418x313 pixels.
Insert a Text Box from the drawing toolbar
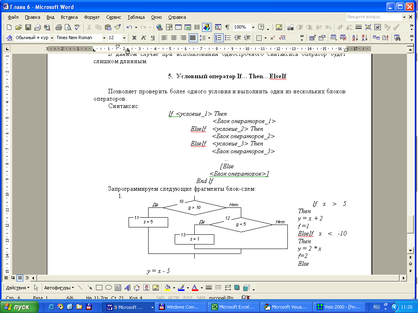point(118,288)
